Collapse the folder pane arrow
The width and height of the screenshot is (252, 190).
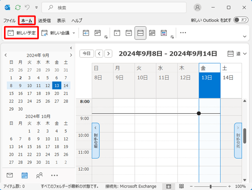(71, 48)
